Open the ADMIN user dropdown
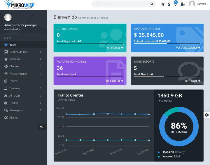This screenshot has height=165, width=210. pos(202,4)
